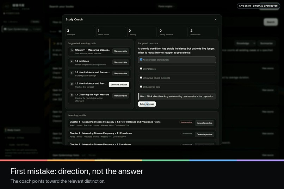Submit the practice answer

click(x=147, y=104)
